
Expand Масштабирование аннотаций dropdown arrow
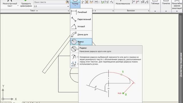coord(177,11)
